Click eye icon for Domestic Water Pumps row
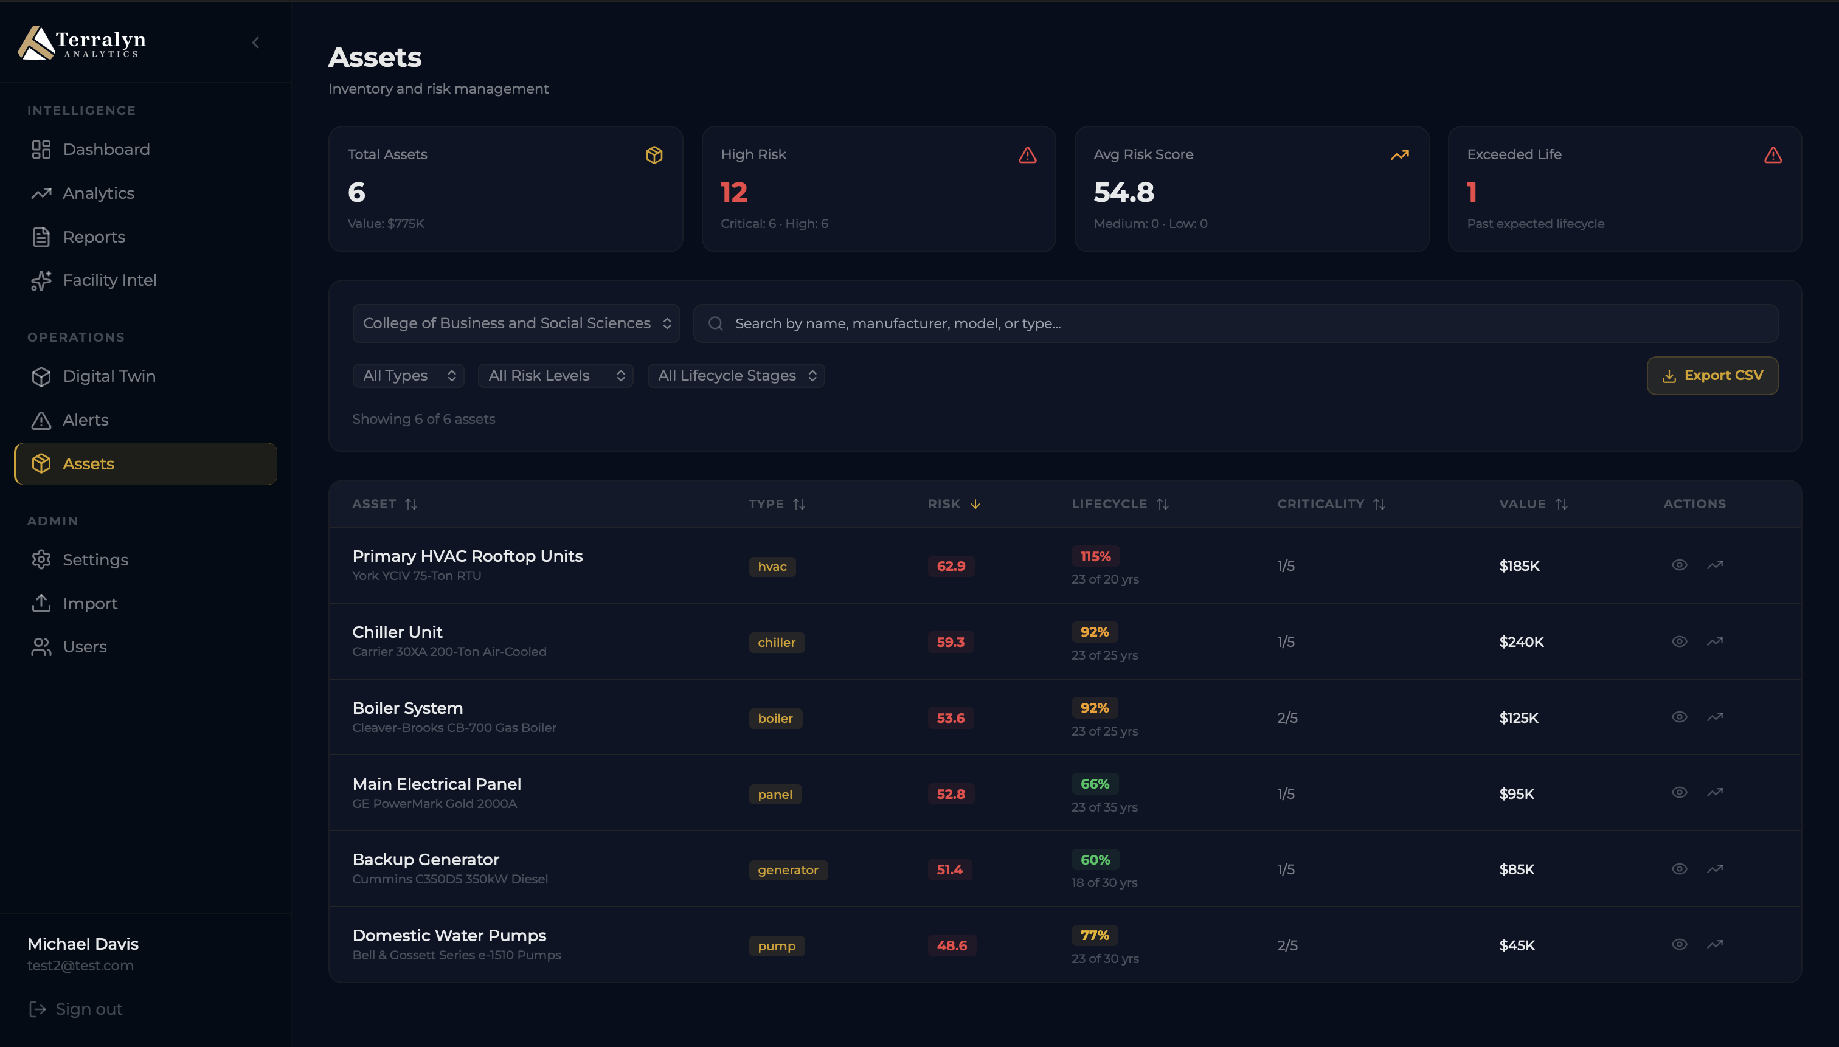Image resolution: width=1839 pixels, height=1047 pixels. pos(1678,945)
